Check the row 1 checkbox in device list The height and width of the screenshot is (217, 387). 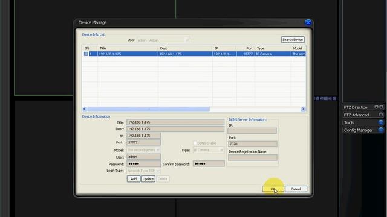tap(86, 54)
